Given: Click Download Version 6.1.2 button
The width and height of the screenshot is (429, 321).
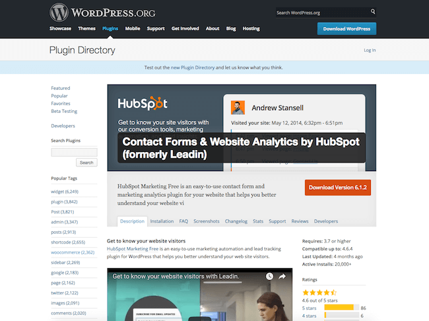Looking at the screenshot, I should click(x=338, y=188).
